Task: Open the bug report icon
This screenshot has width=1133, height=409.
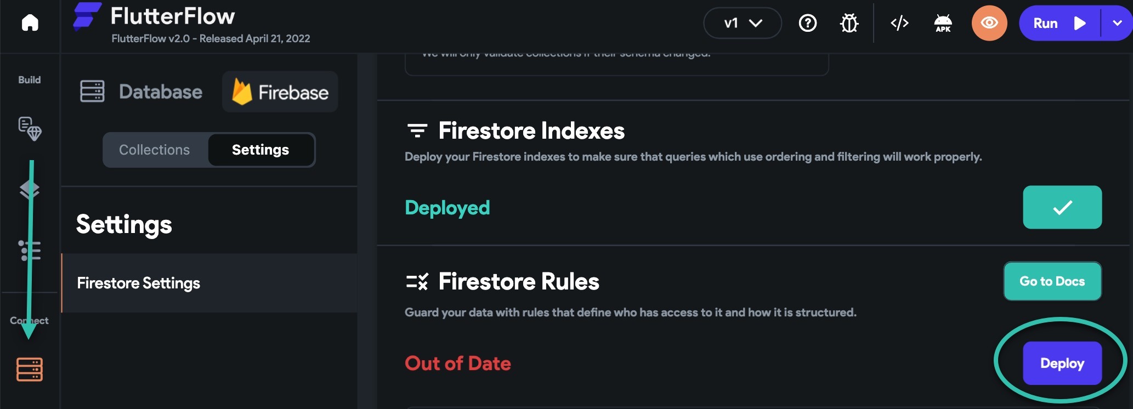Action: point(849,23)
